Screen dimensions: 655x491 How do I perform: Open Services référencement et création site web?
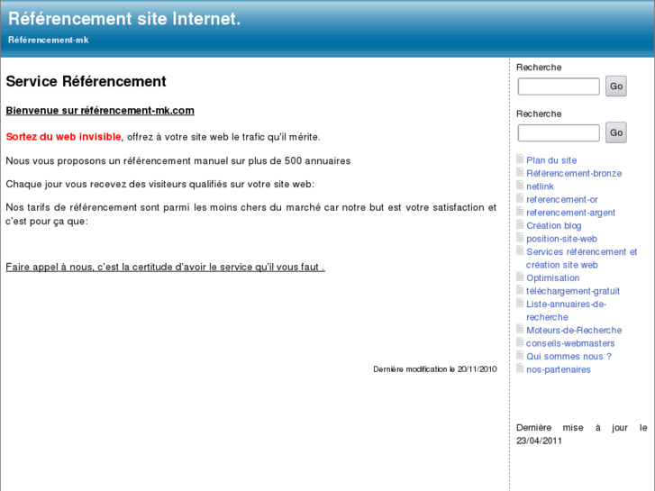tap(581, 259)
